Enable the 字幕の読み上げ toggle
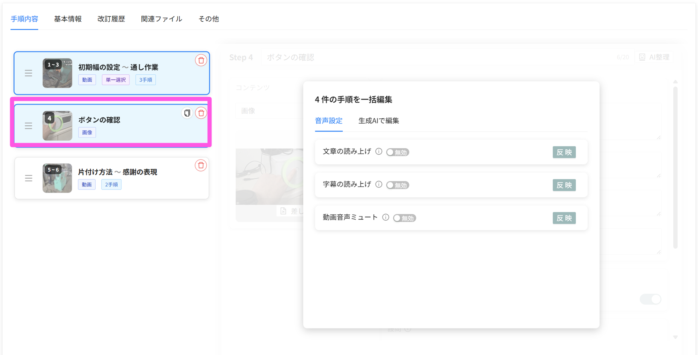Image resolution: width=698 pixels, height=355 pixels. [x=398, y=185]
